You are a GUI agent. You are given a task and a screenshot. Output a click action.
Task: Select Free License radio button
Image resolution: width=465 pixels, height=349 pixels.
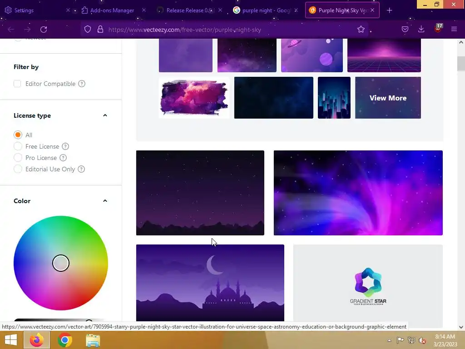coord(18,146)
